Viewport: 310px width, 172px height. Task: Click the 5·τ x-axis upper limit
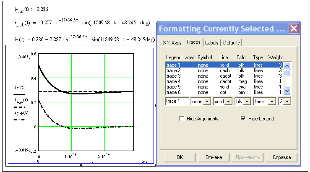[x=145, y=162]
